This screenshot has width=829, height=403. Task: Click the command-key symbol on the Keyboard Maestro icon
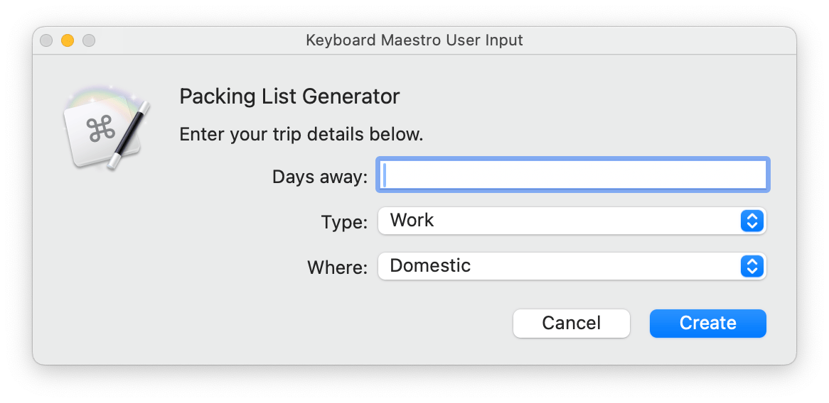click(100, 131)
